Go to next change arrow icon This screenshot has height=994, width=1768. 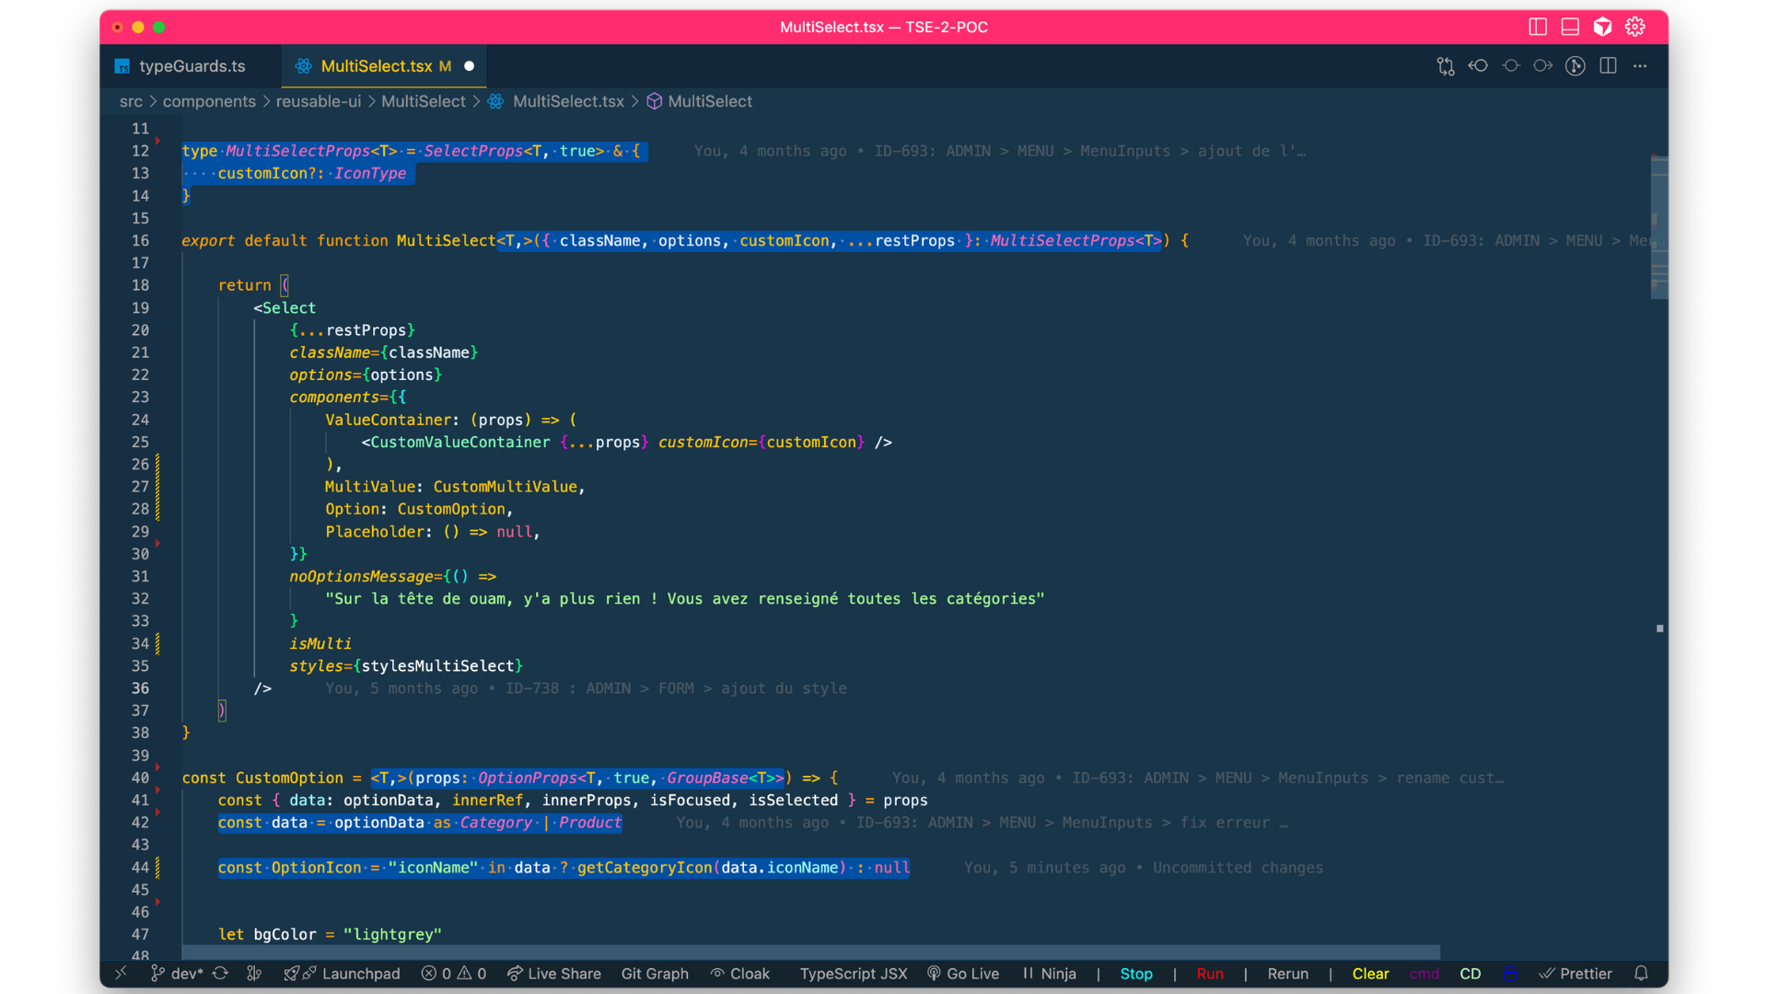coord(1542,66)
